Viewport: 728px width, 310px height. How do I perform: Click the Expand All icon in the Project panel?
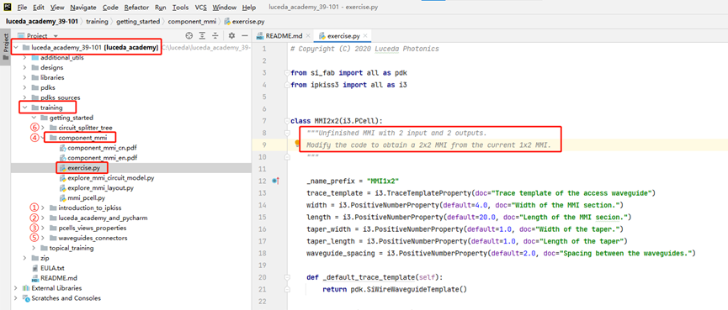203,35
